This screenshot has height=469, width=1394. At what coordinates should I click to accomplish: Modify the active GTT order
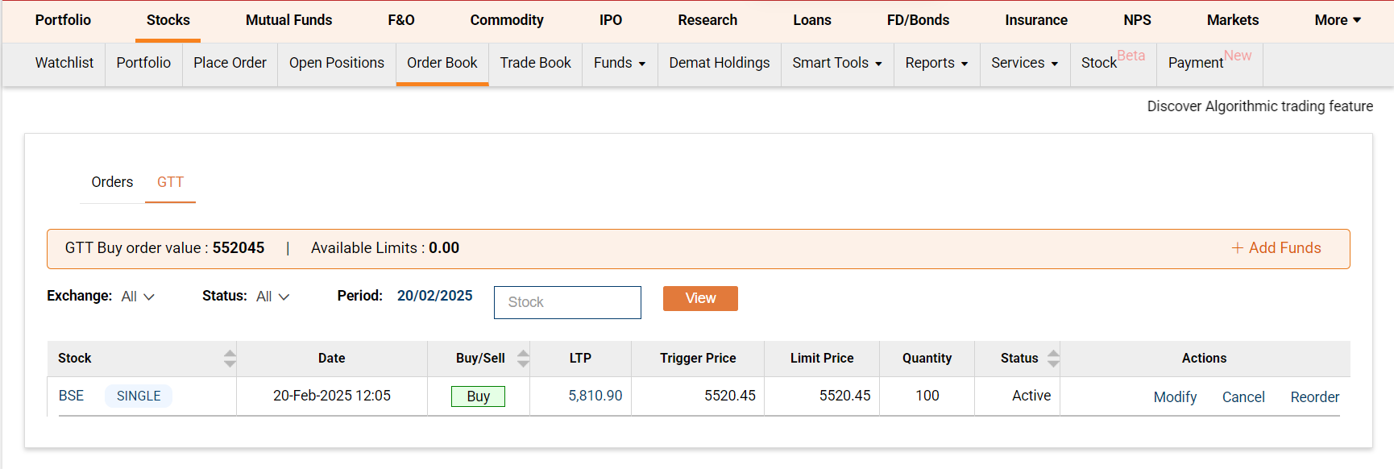[x=1175, y=396]
